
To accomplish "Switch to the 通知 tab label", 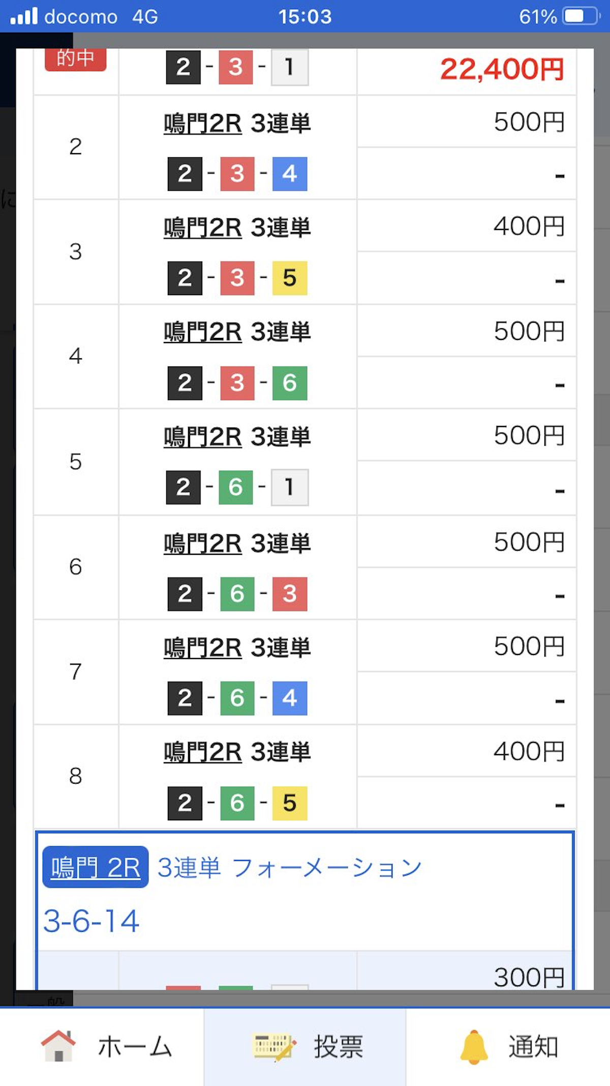I will coord(533,1047).
